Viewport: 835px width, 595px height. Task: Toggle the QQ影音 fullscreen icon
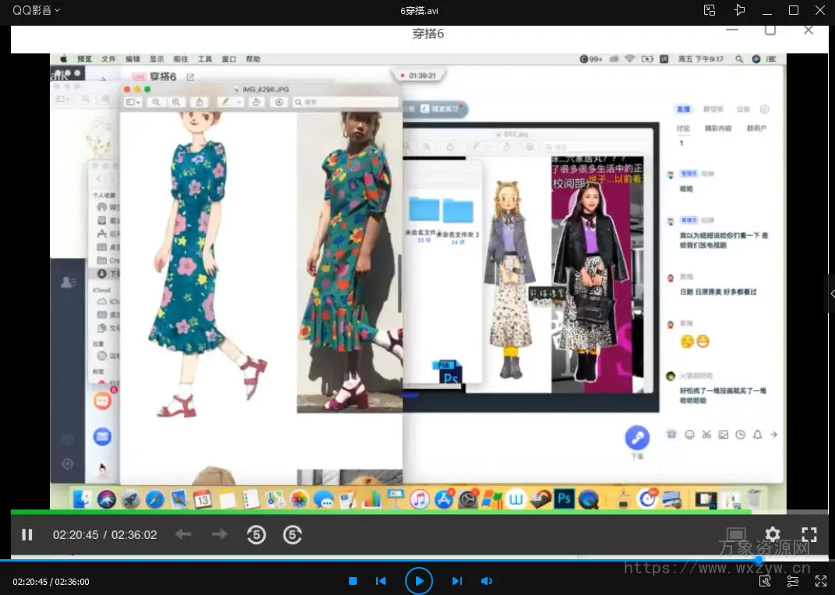pos(820,581)
